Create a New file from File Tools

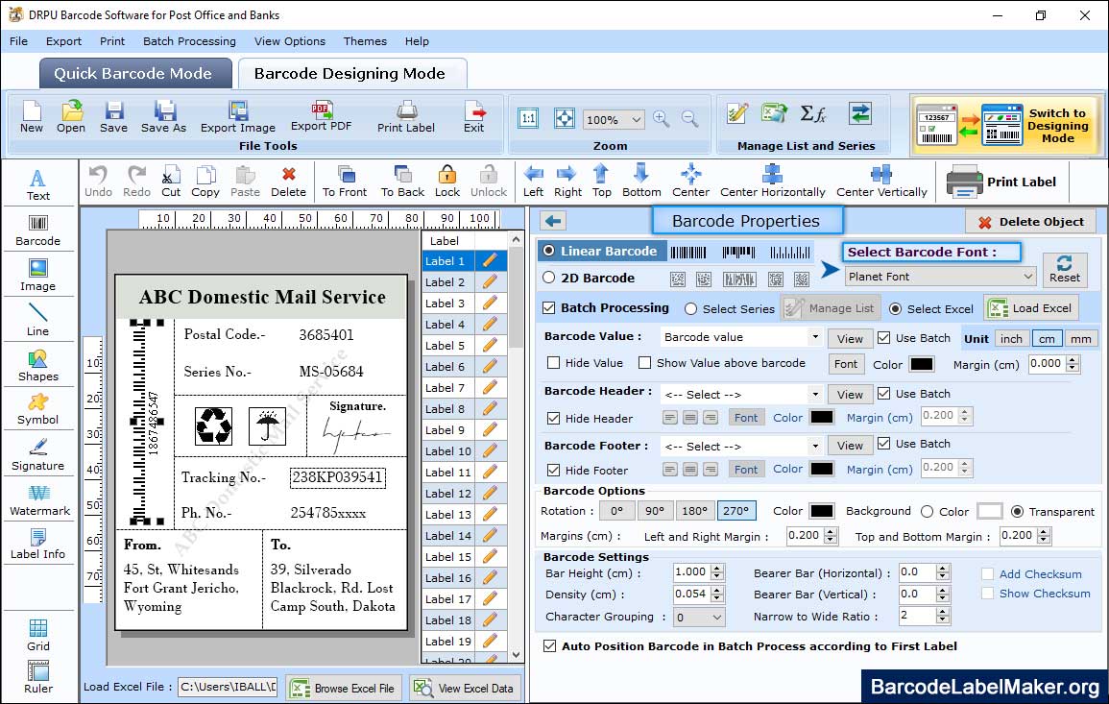point(32,117)
